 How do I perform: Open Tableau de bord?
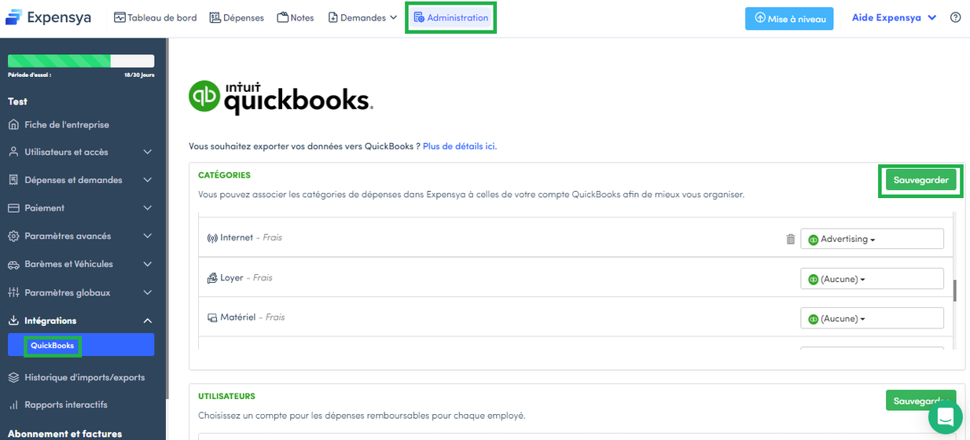(156, 17)
